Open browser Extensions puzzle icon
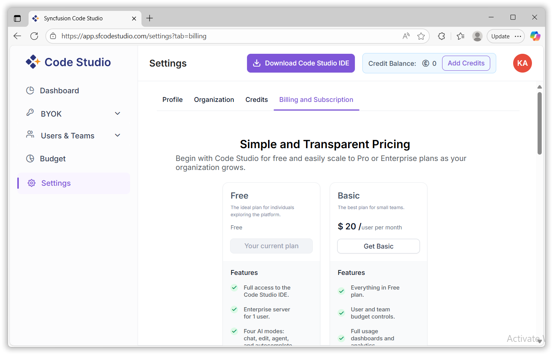553x355 pixels. [441, 36]
